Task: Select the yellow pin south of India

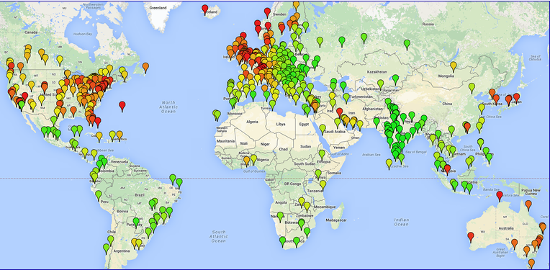Action: (389, 163)
